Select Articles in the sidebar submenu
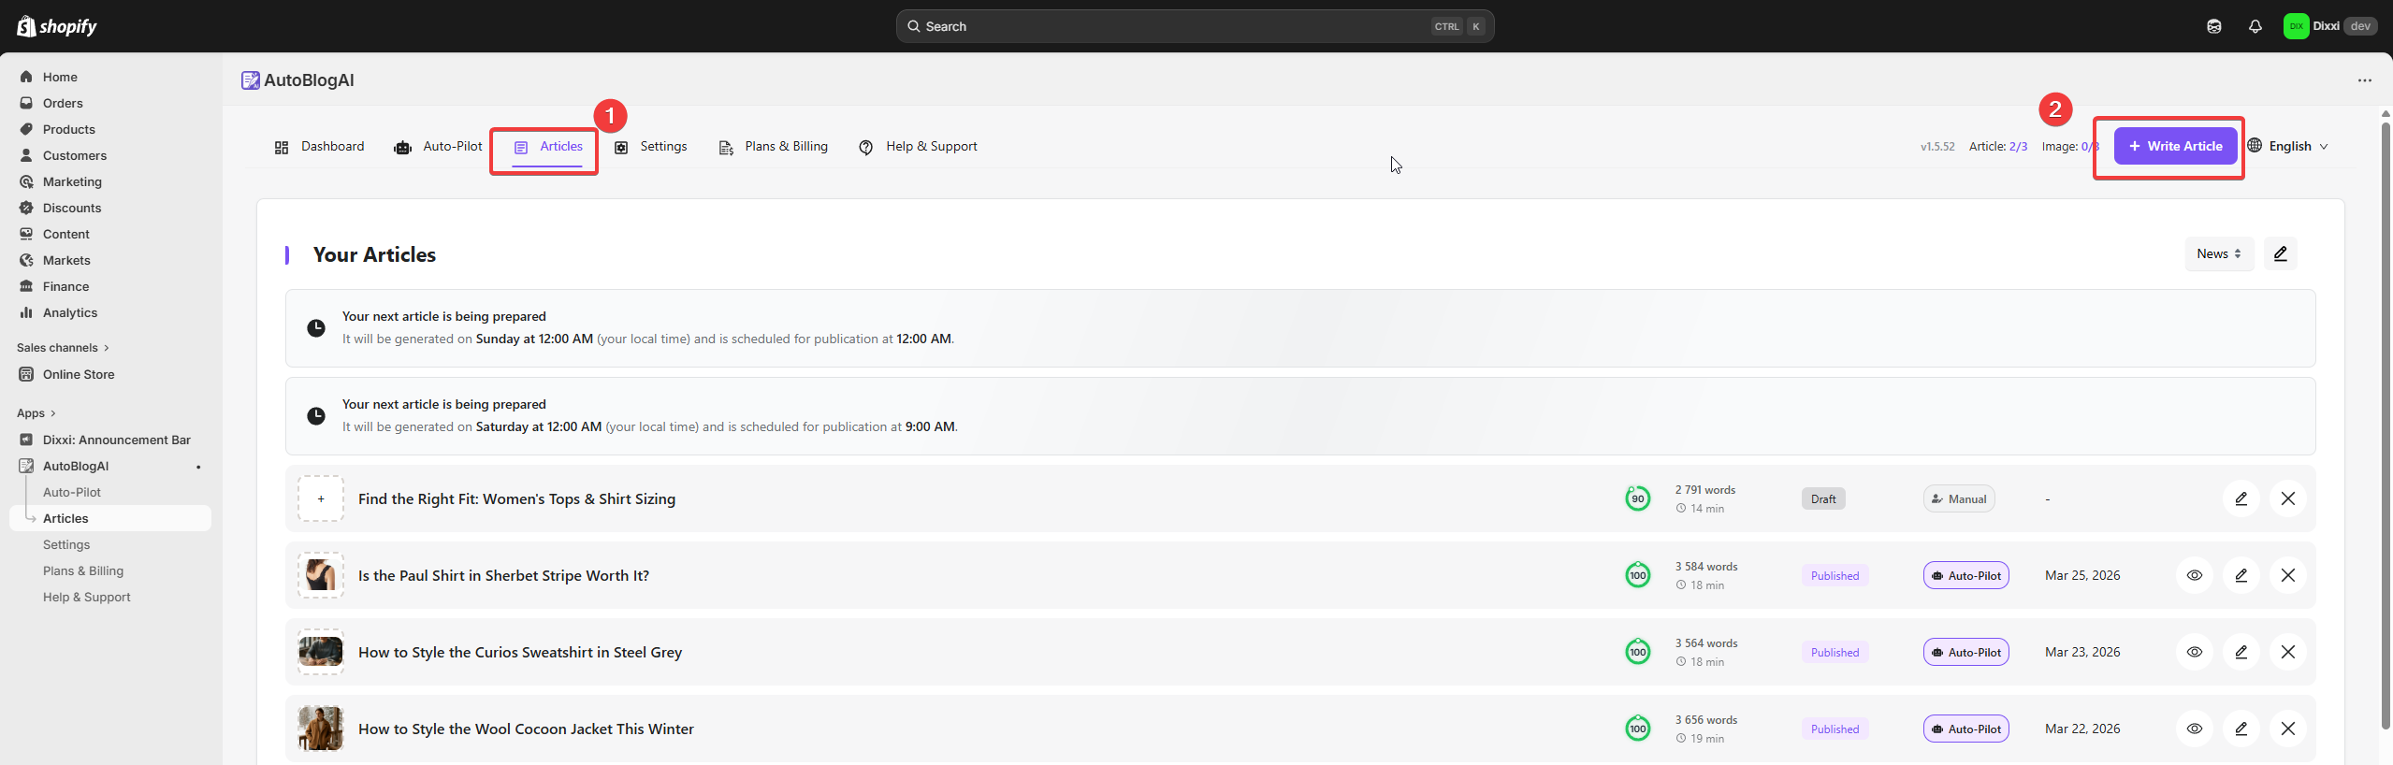2393x765 pixels. point(111,518)
